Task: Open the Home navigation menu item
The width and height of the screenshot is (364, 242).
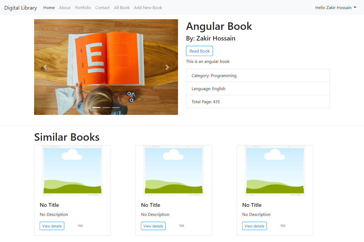Action: tap(49, 7)
